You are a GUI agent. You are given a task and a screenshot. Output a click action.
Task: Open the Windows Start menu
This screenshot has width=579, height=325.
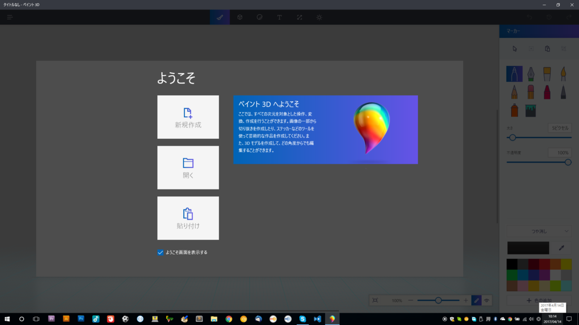coord(7,319)
